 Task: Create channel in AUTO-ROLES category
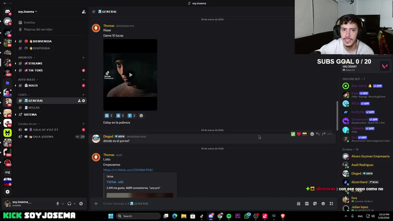pos(84,79)
